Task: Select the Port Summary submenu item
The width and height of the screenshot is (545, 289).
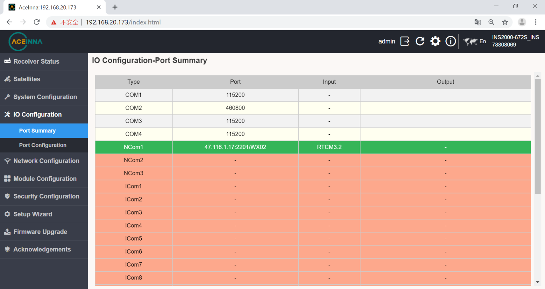Action: pos(44,131)
